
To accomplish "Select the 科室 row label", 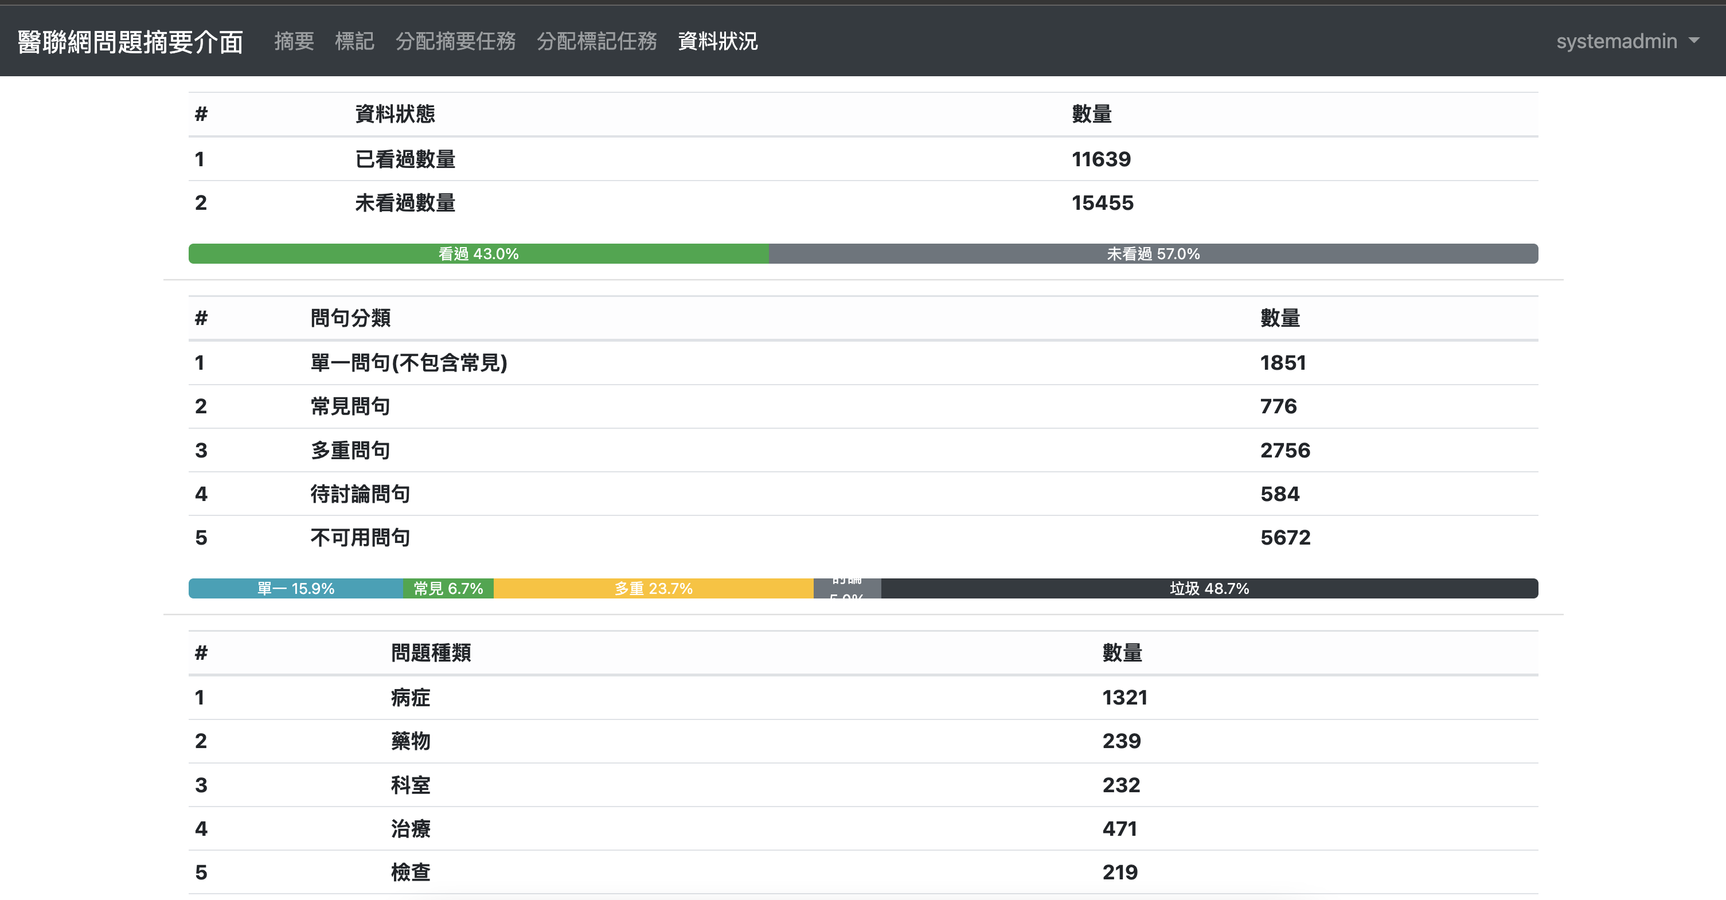I will [x=411, y=785].
